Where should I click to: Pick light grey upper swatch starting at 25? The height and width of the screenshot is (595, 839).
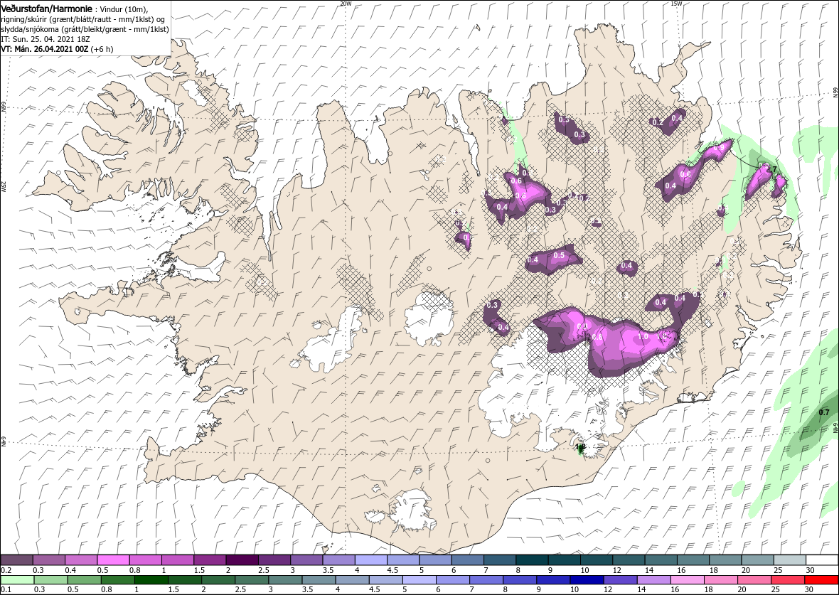point(789,560)
